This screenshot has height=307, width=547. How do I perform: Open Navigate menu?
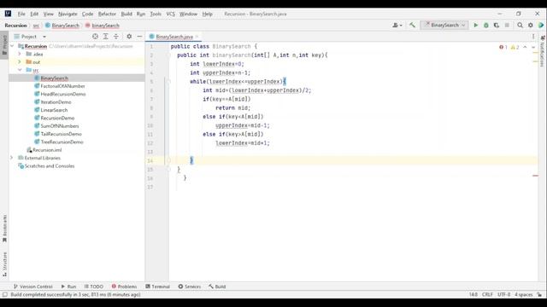click(68, 14)
